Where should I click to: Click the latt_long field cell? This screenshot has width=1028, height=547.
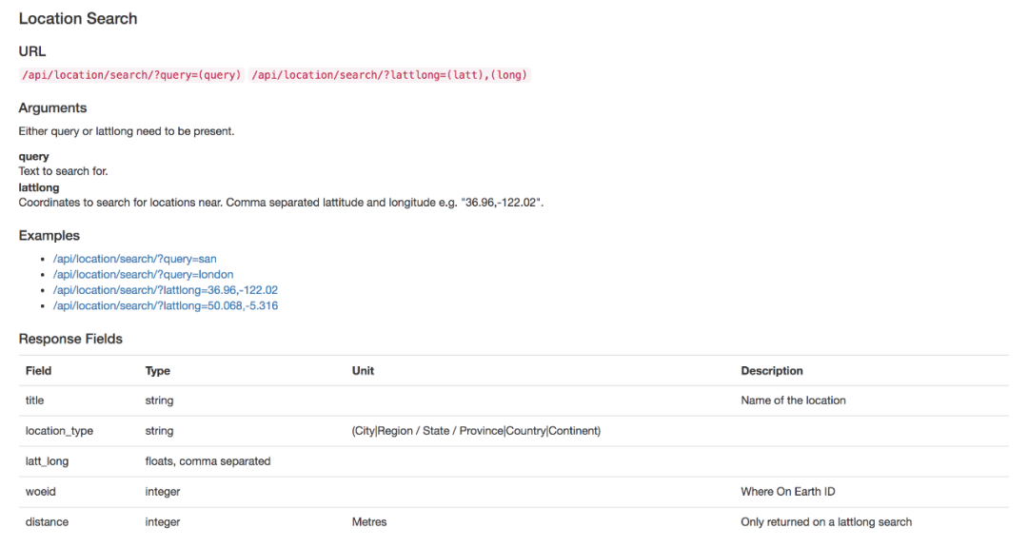[x=48, y=461]
